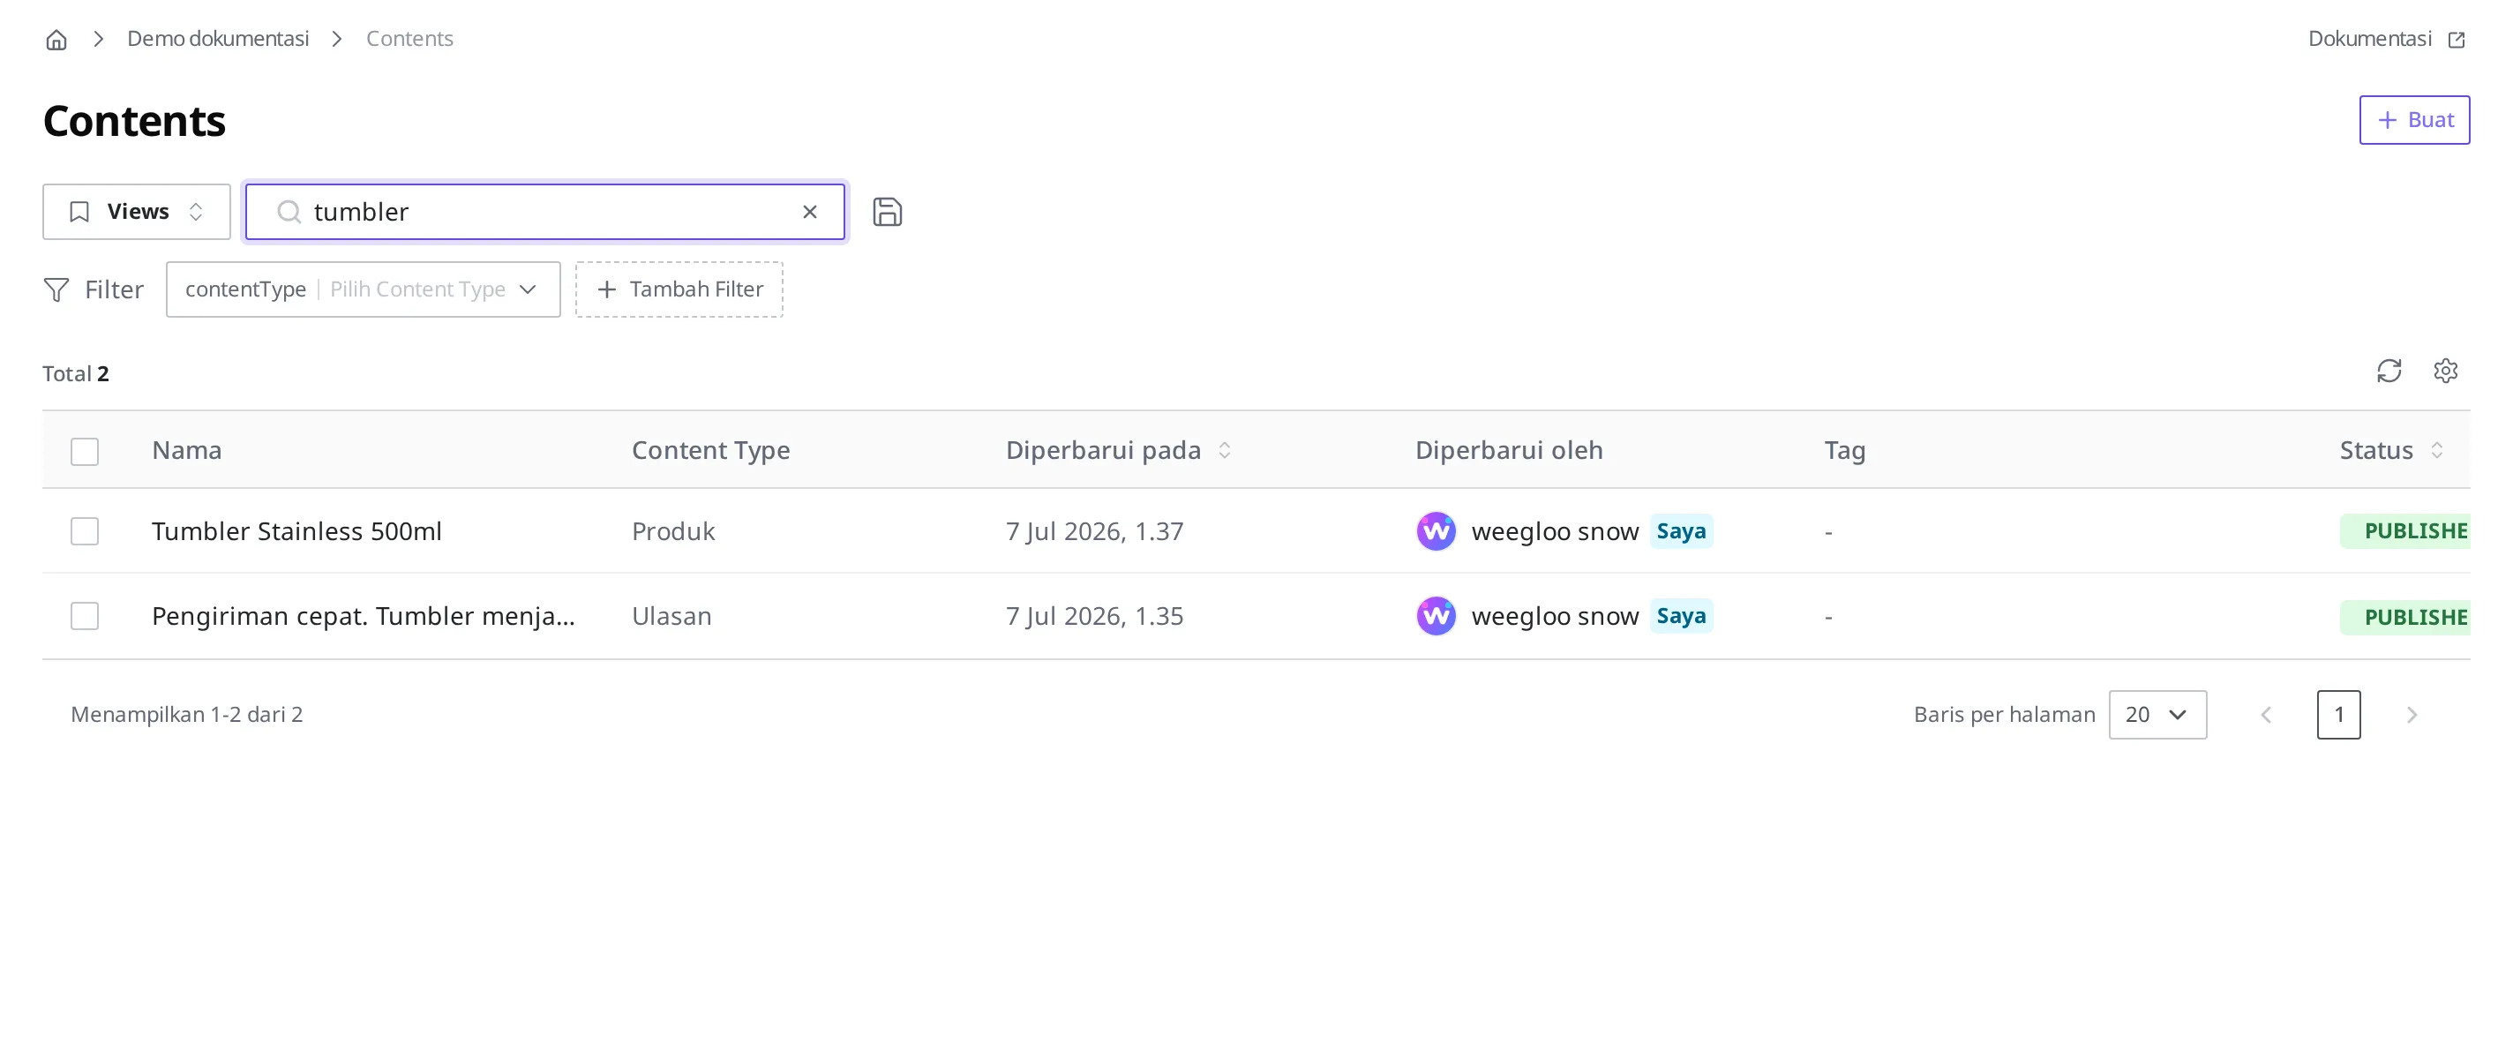Click the Tambah Filter button
Viewport: 2513px width, 1059px height.
(679, 289)
